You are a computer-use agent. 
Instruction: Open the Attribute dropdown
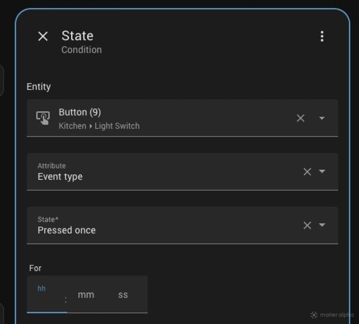coord(322,172)
